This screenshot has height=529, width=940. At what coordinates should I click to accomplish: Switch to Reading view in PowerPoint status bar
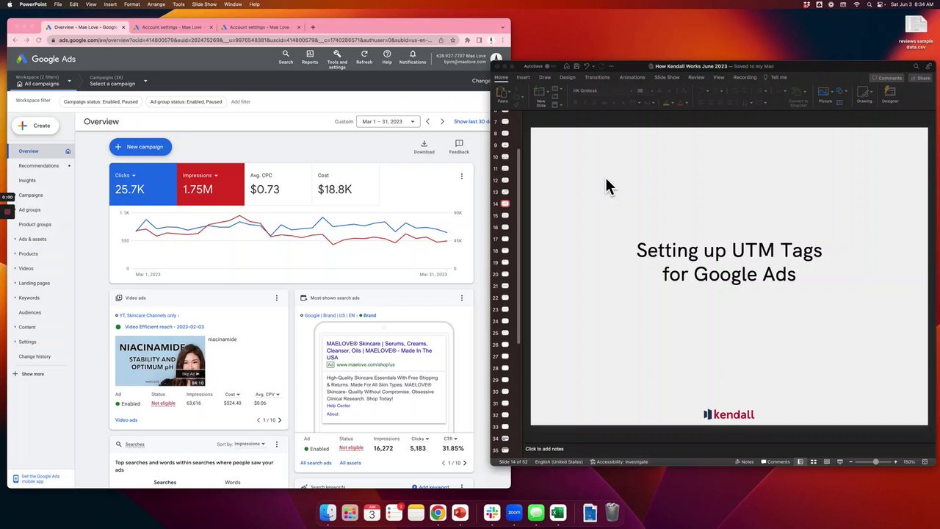825,461
